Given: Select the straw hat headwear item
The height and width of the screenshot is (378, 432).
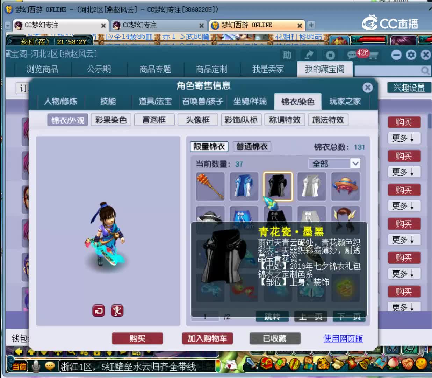Looking at the screenshot, I should [x=345, y=186].
